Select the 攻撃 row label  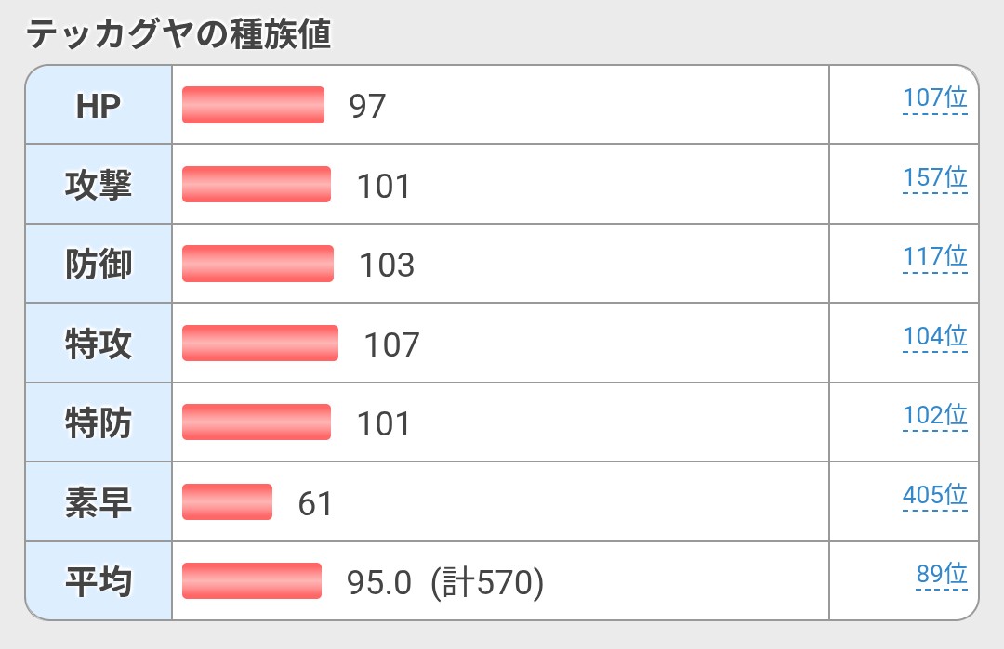pos(99,186)
